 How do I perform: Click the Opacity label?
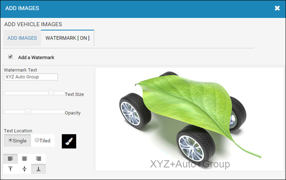click(x=73, y=113)
